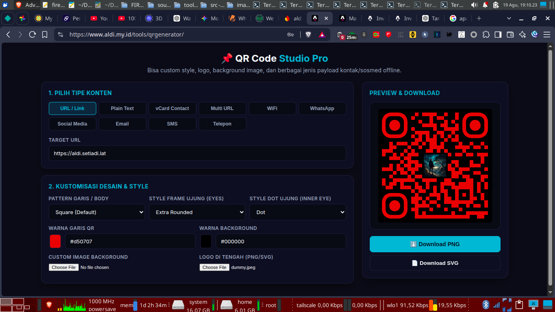Select Plain Text content type
The width and height of the screenshot is (555, 312).
122,108
